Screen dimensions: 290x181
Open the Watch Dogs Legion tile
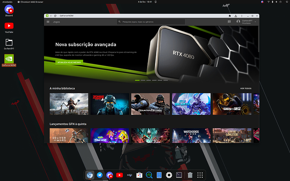coord(191,136)
